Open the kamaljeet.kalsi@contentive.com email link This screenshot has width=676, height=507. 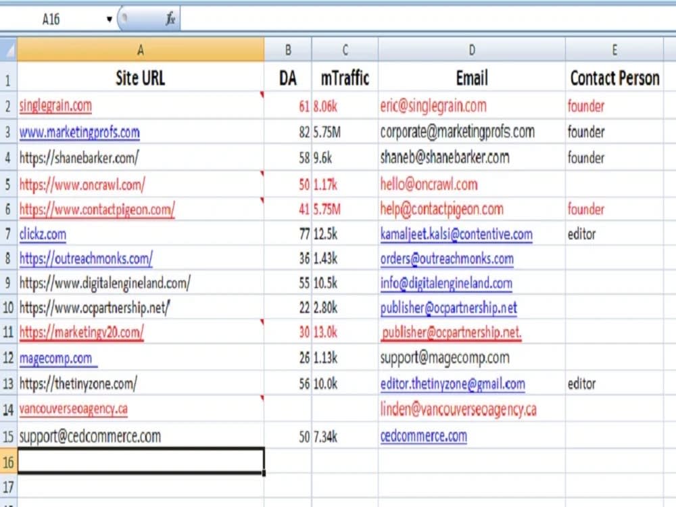click(456, 234)
